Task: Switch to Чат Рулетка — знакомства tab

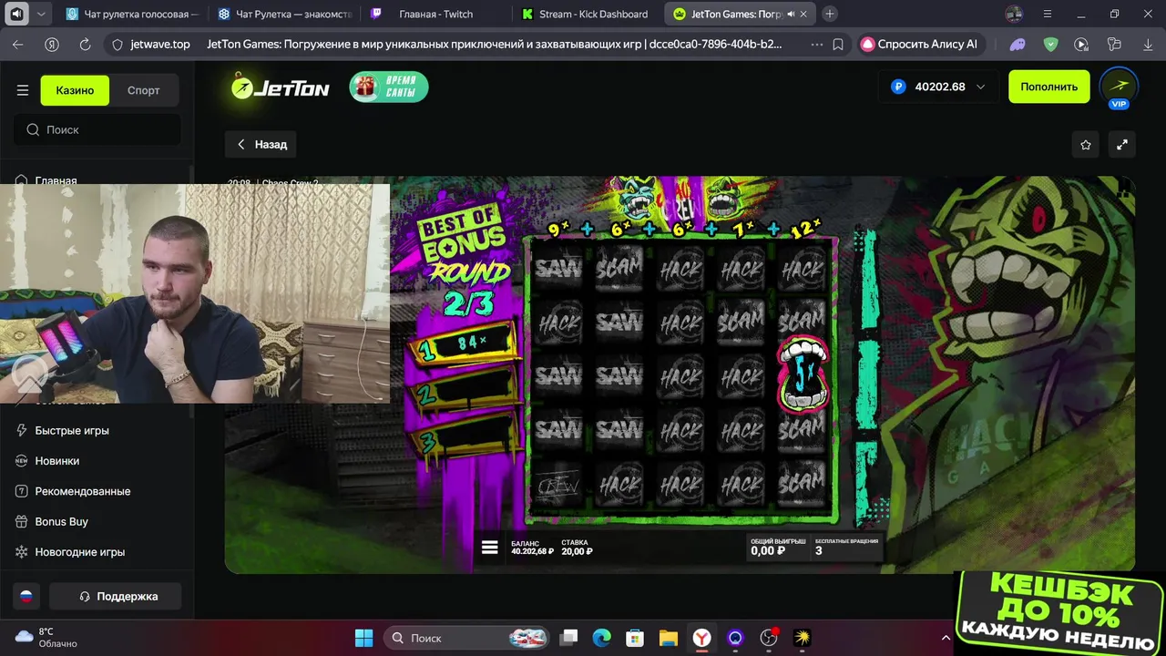Action: [x=285, y=14]
